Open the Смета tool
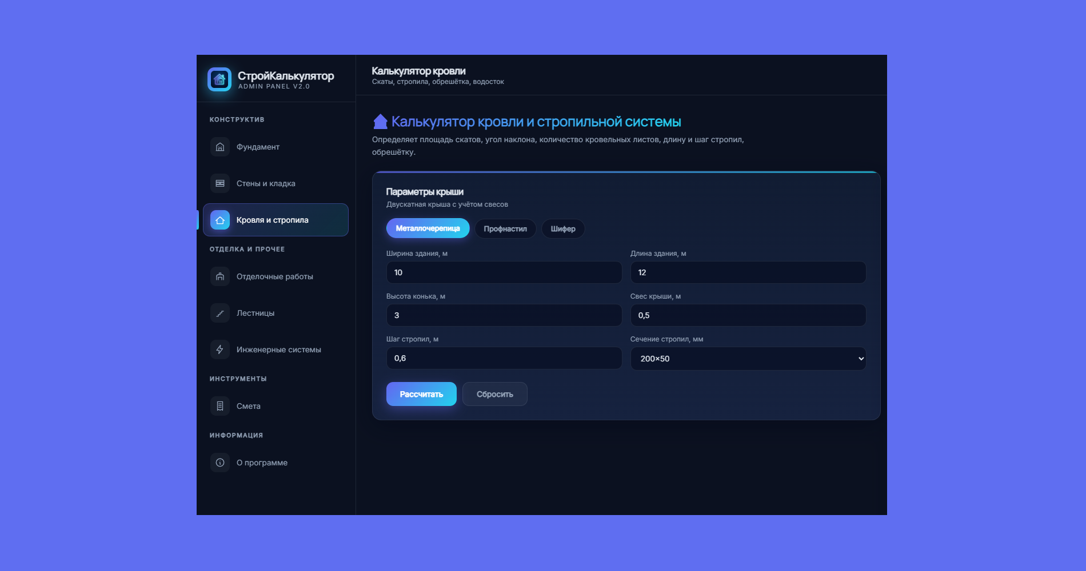The image size is (1086, 571). point(276,406)
